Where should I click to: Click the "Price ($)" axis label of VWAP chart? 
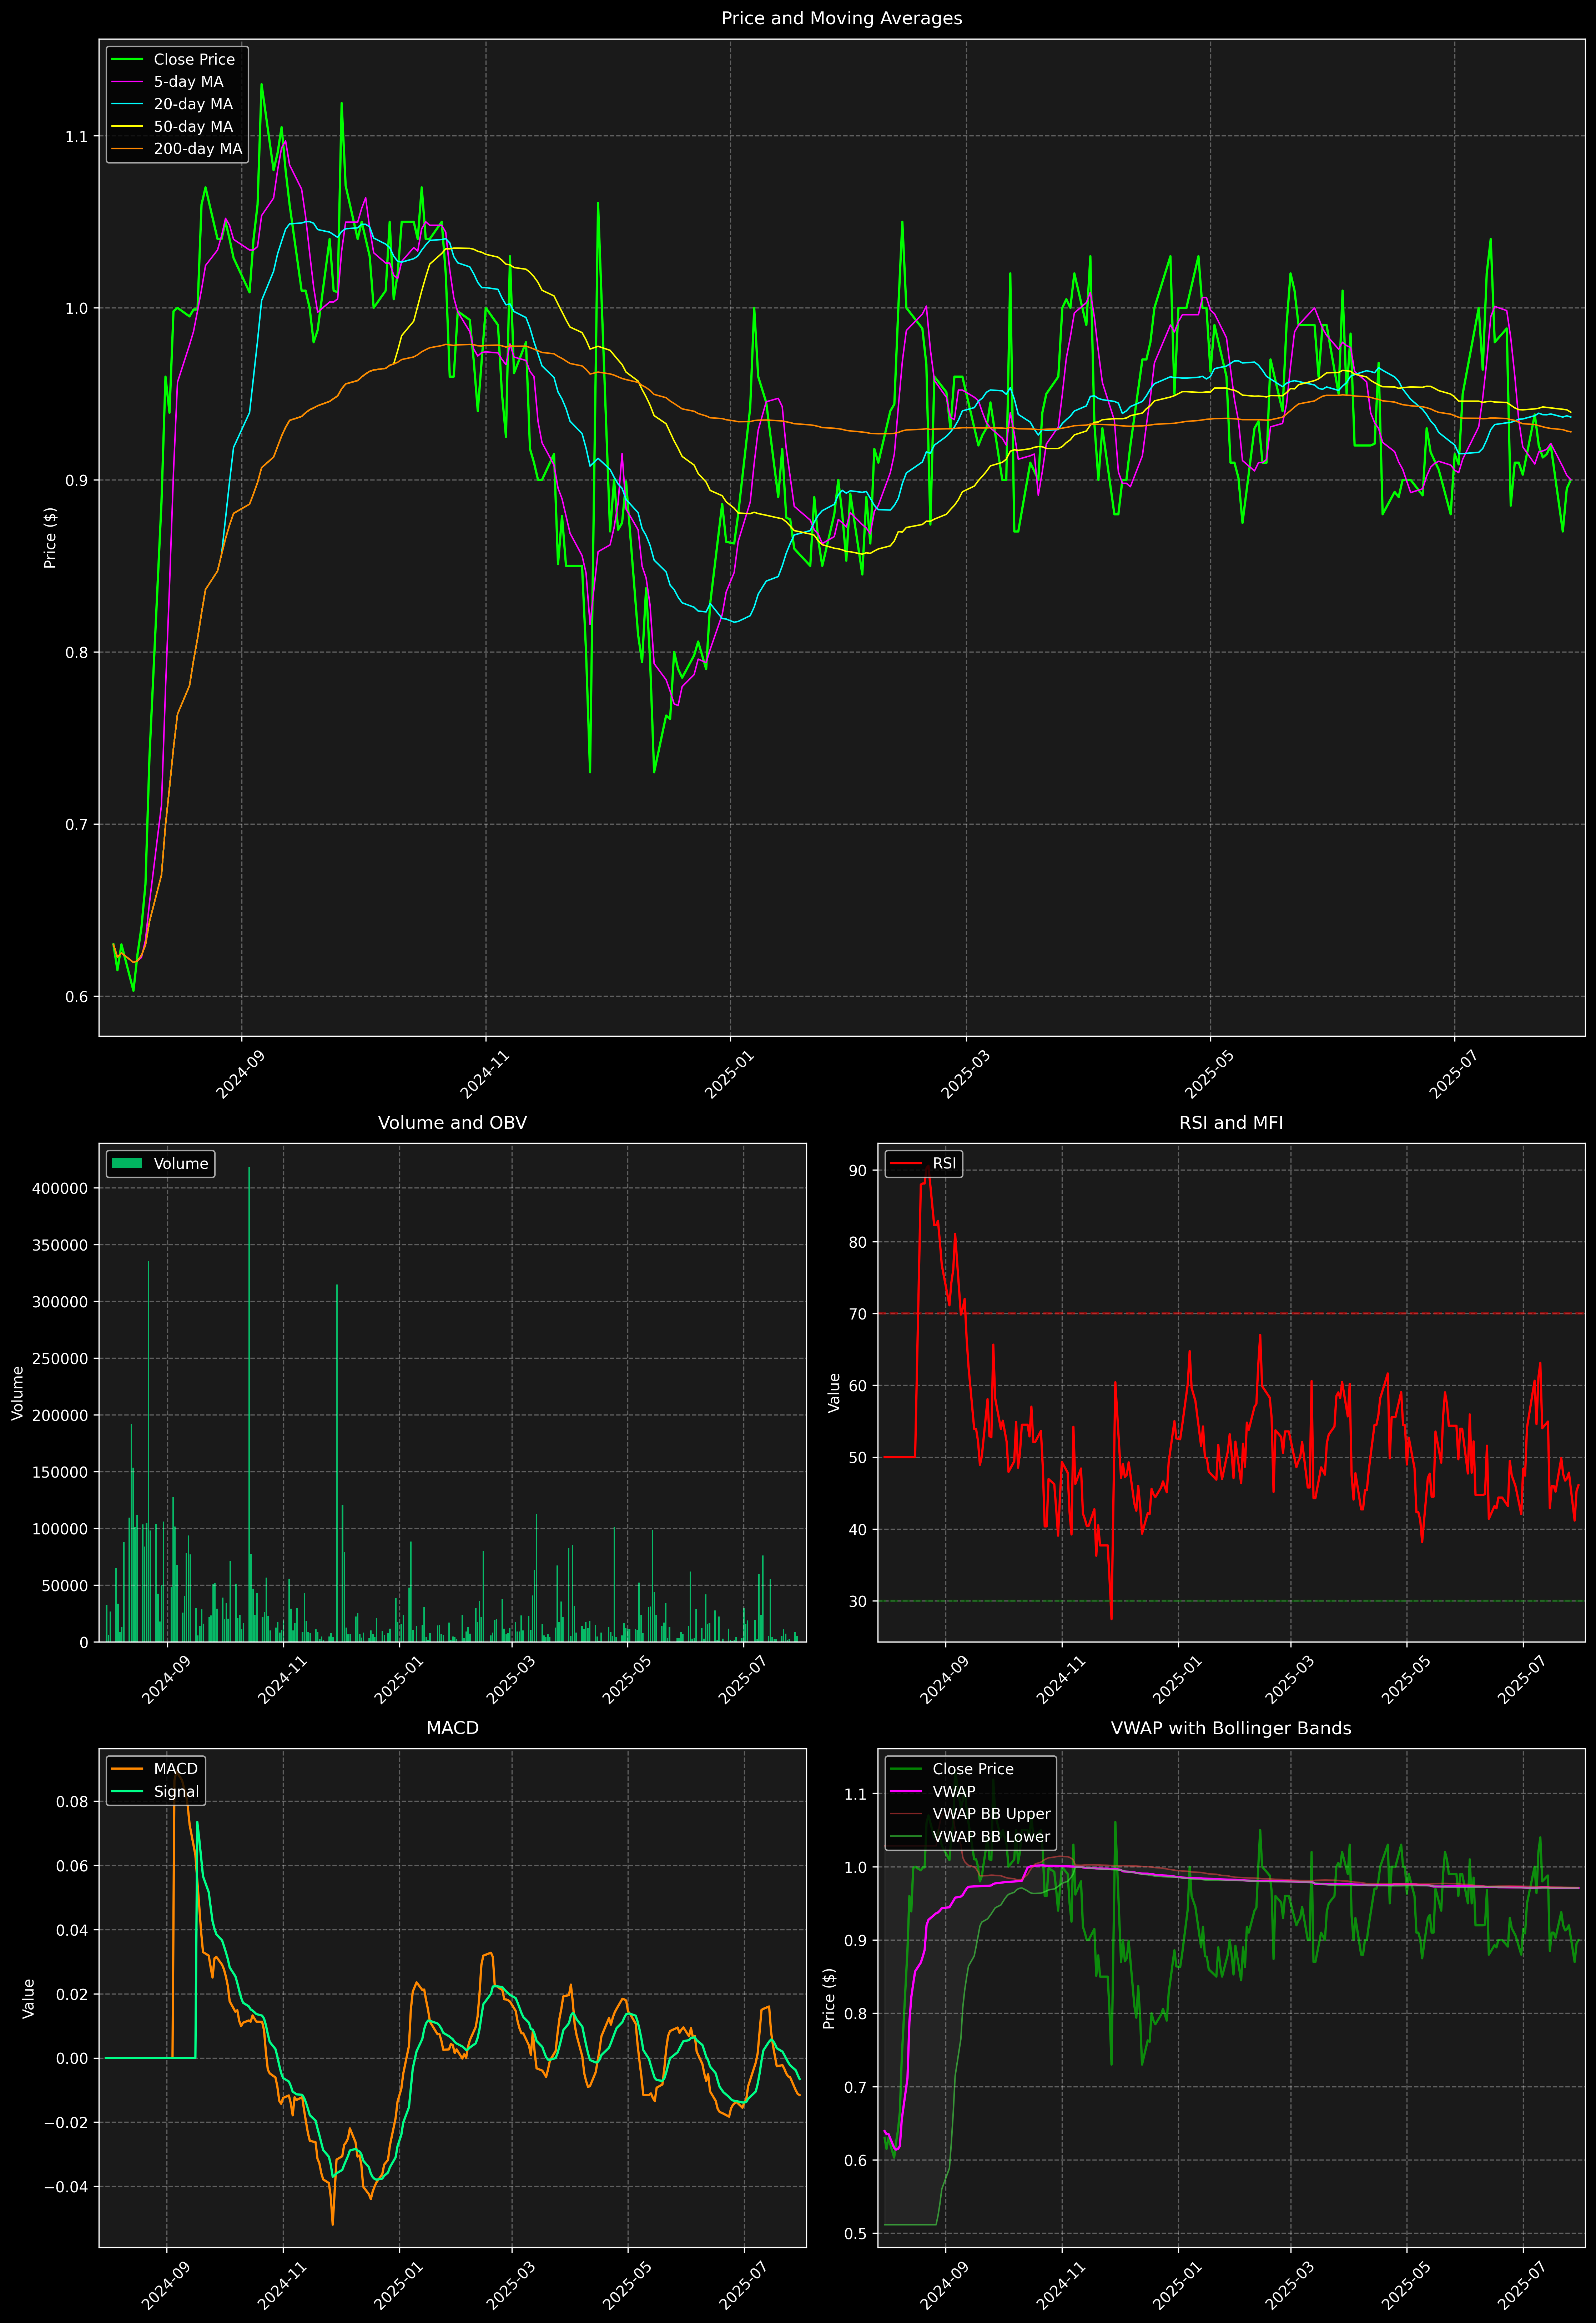coord(829,1998)
